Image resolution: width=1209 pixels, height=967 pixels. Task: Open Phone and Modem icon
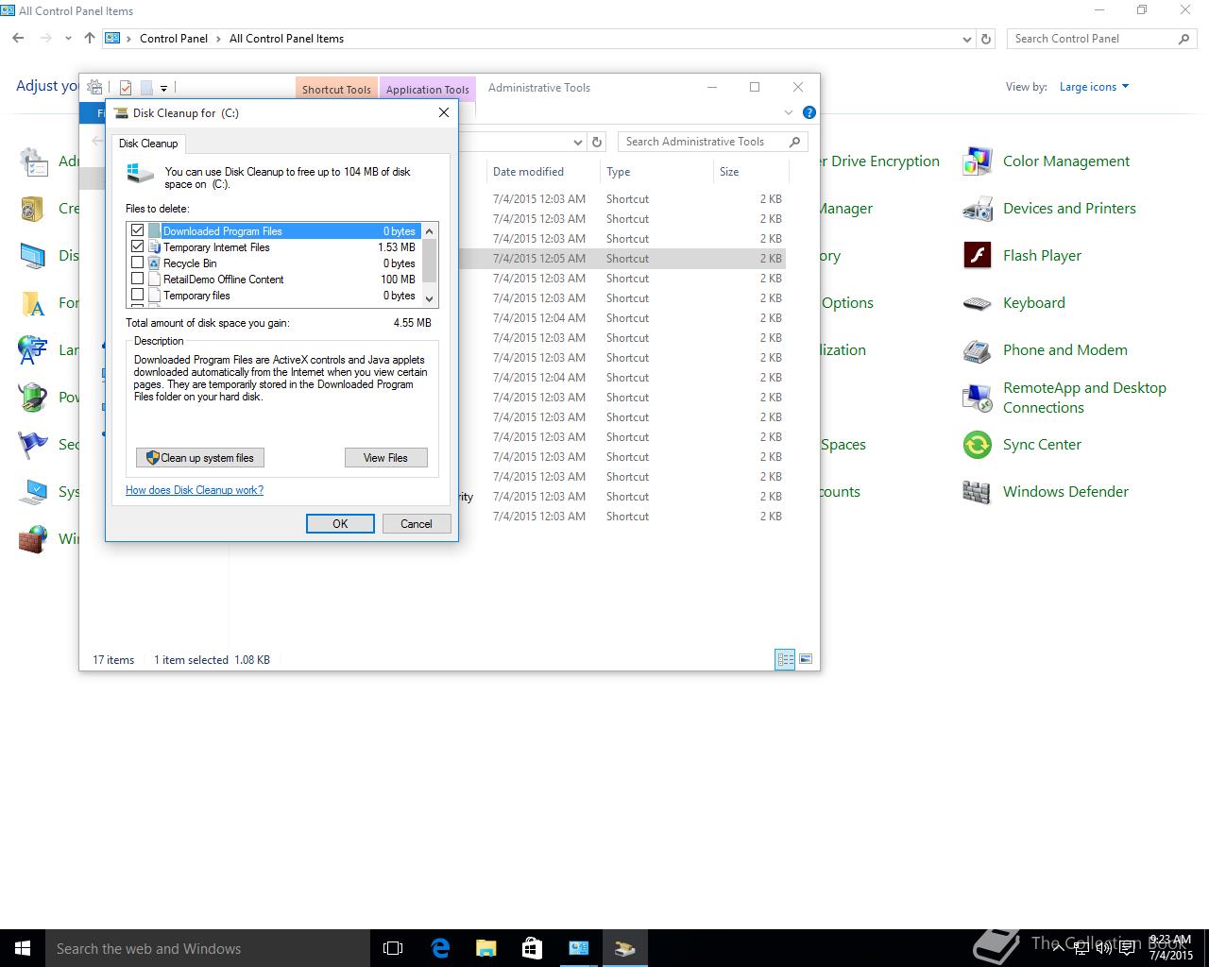[x=977, y=350]
